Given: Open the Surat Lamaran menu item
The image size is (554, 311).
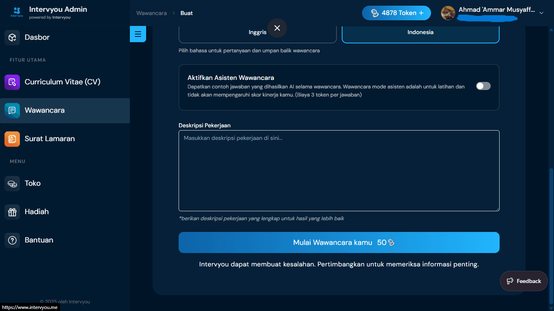Looking at the screenshot, I should click(x=65, y=139).
